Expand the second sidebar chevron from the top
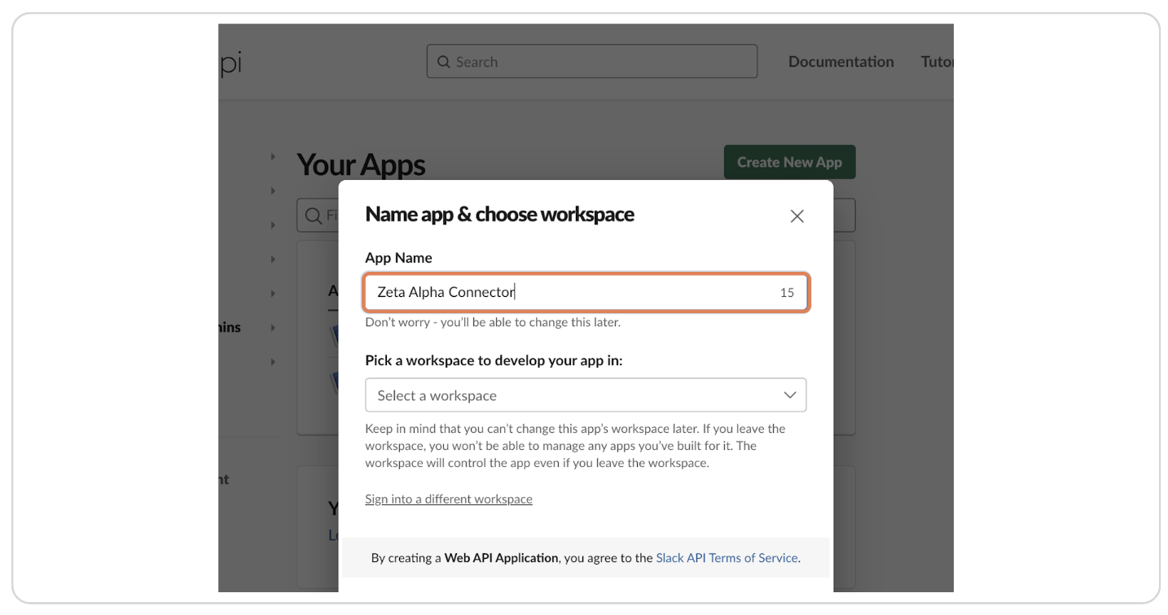 coord(273,190)
